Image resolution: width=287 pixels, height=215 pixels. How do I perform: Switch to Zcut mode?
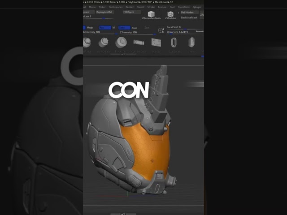pyautogui.click(x=147, y=28)
